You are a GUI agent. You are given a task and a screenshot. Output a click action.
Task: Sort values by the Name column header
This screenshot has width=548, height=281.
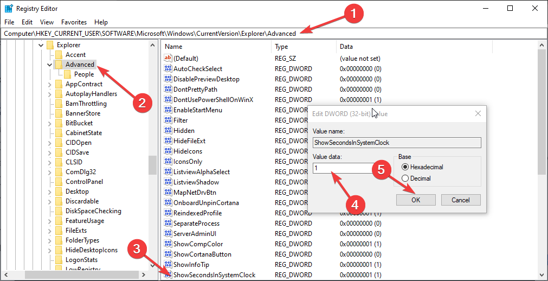pyautogui.click(x=216, y=47)
